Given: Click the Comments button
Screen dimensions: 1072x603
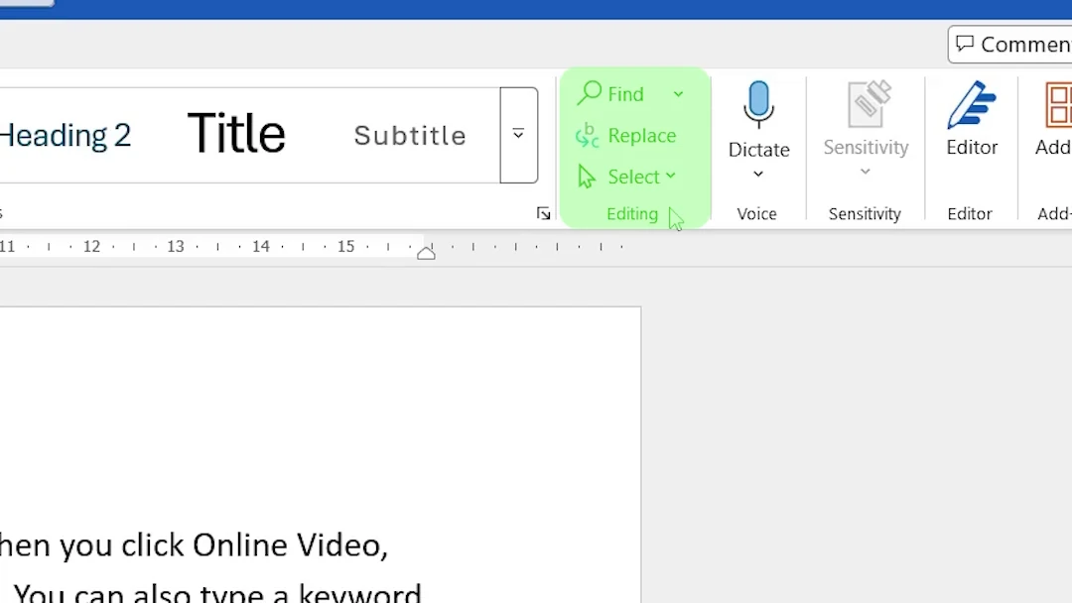Looking at the screenshot, I should (x=1010, y=45).
